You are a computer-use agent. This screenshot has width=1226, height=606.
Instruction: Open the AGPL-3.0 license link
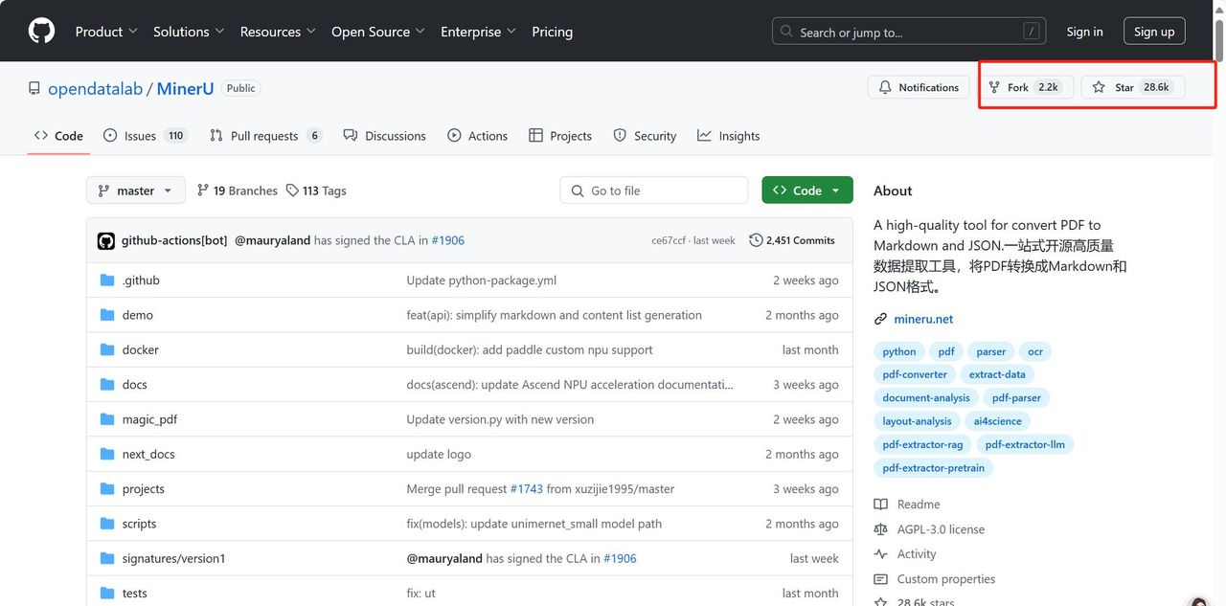(x=940, y=529)
